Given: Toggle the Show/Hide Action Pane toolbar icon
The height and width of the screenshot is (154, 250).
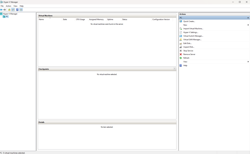Looking at the screenshot, I should (21, 10).
